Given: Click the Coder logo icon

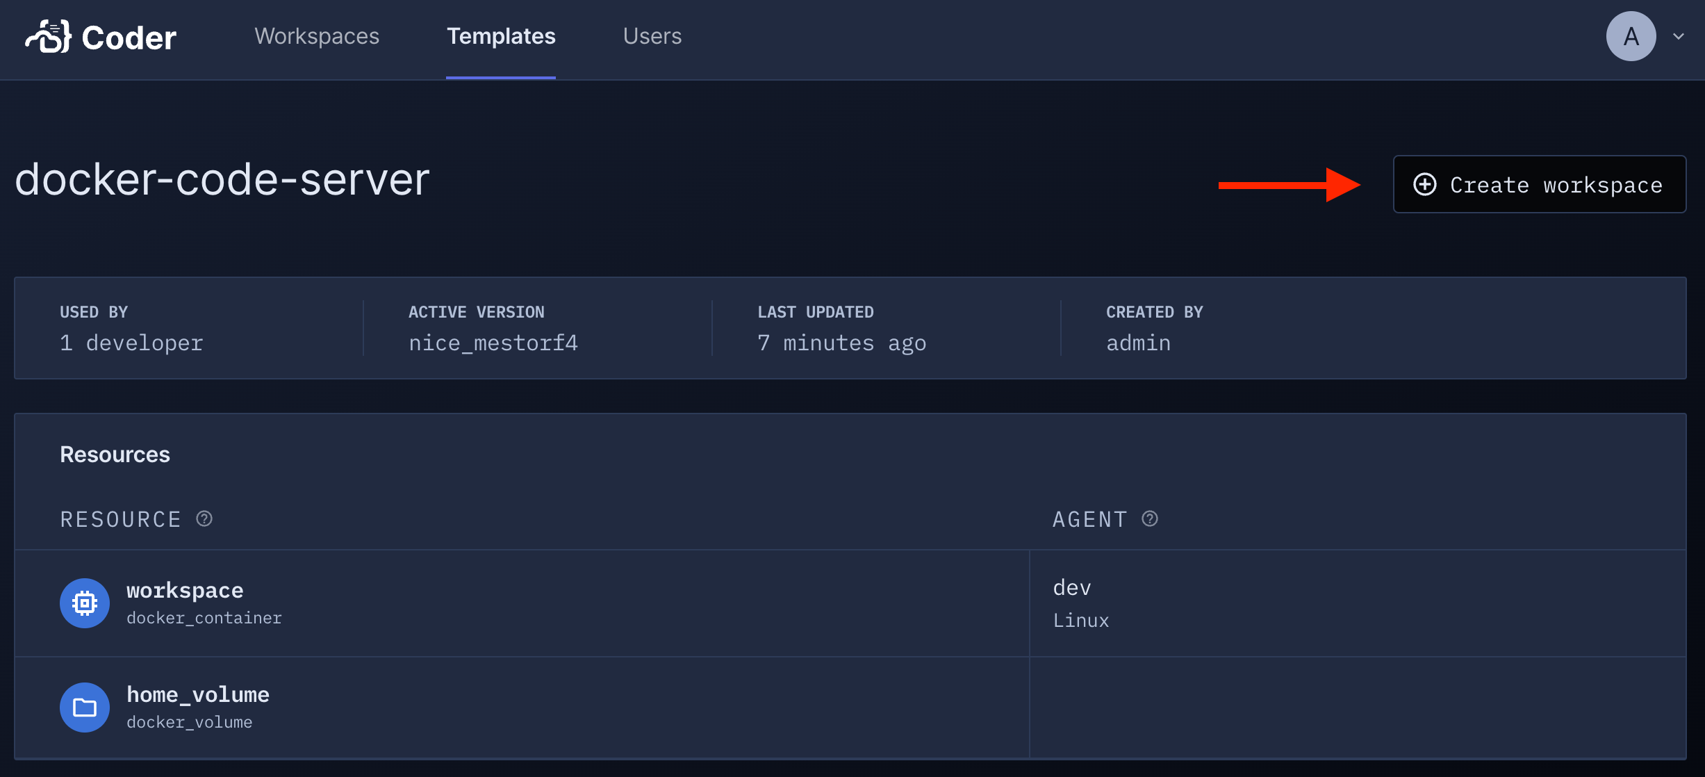Looking at the screenshot, I should [x=49, y=37].
